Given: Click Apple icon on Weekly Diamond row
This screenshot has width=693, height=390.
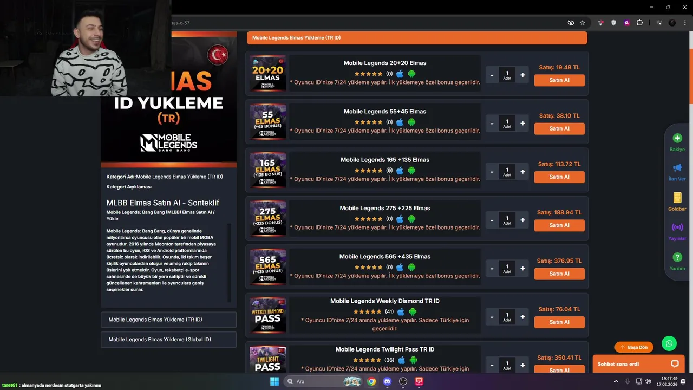Looking at the screenshot, I should pyautogui.click(x=401, y=311).
